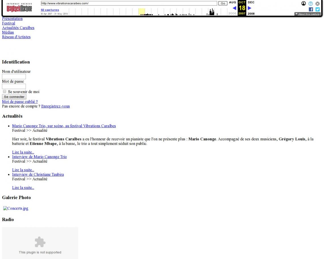
Task: Click 'Lire la suite...' under Interview de Mario Canonge Trio
Action: [x=23, y=170]
